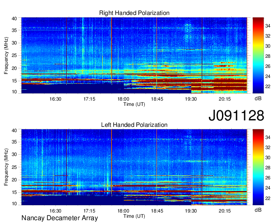Image resolution: width=275 pixels, height=223 pixels.
Task: Click the "22" label on the top colorbar
Action: (x=268, y=86)
